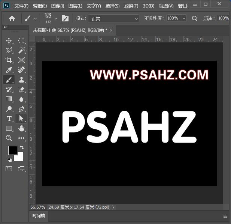This screenshot has width=231, height=224.
Task: Select the Frame tool
Action: (21, 60)
